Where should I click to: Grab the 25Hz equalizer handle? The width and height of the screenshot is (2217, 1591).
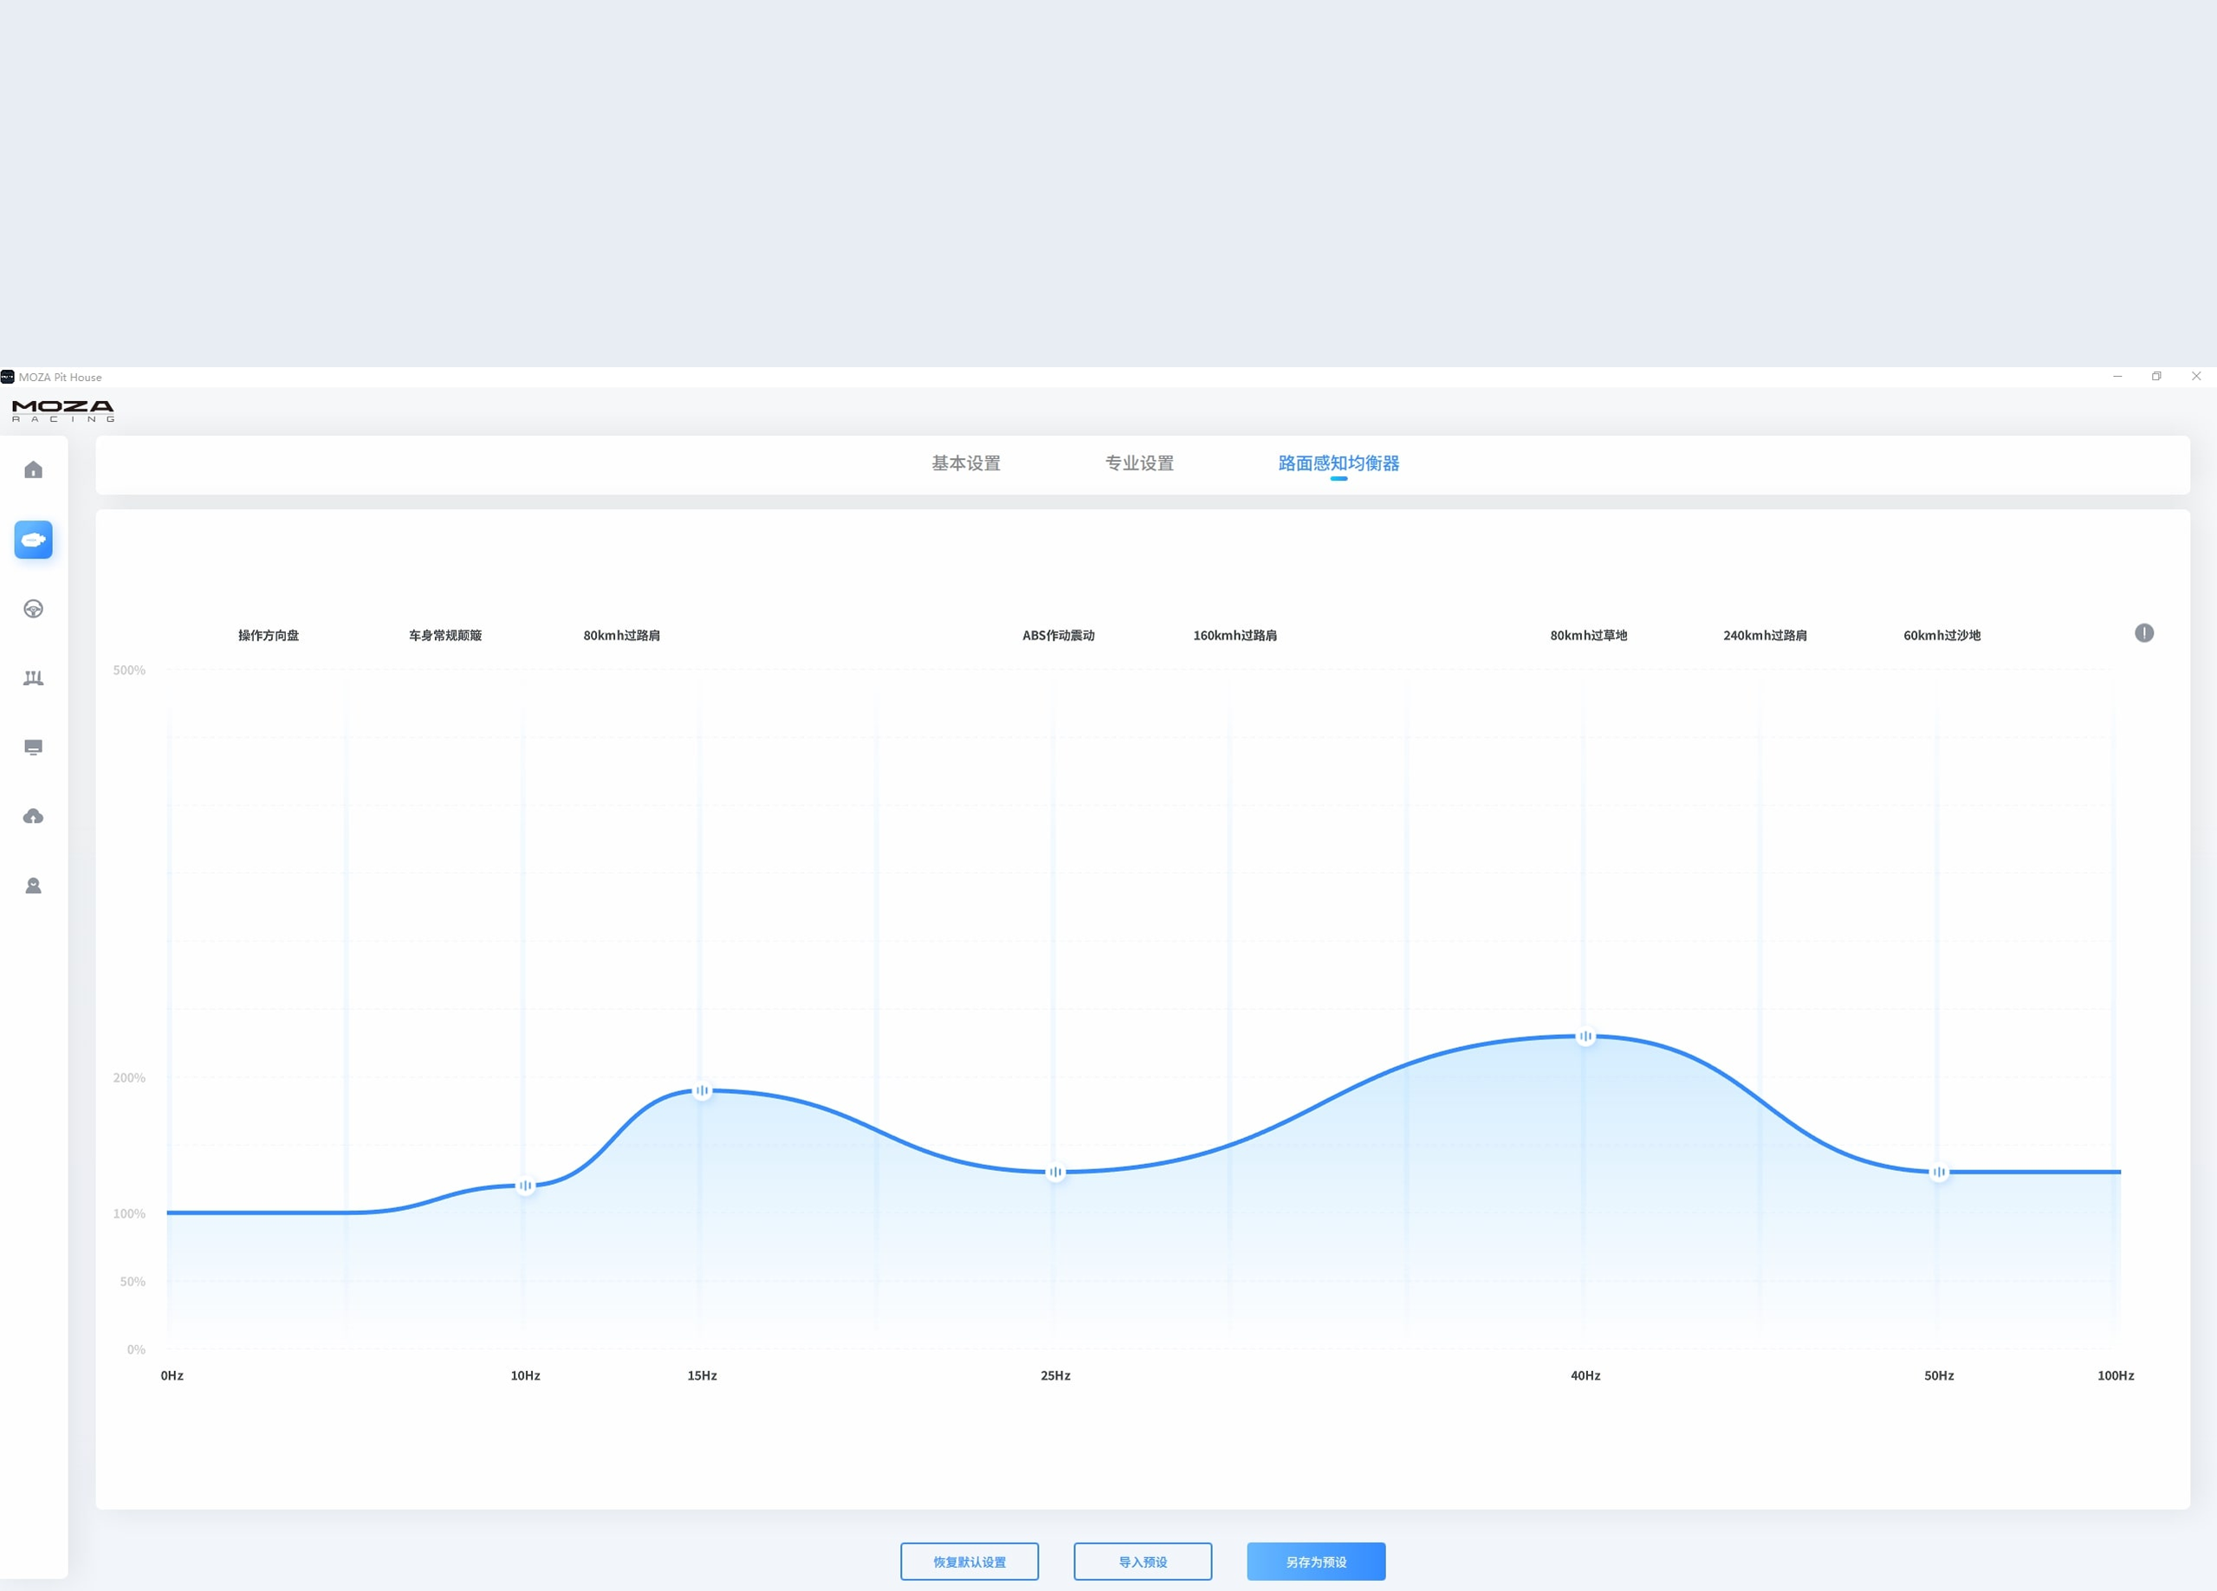tap(1054, 1172)
